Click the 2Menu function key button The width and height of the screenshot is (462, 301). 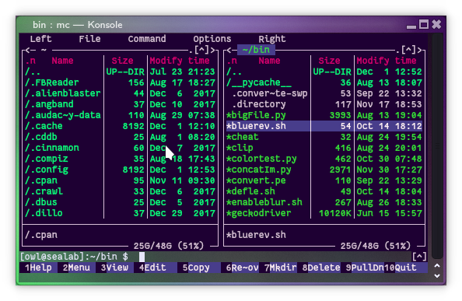pyautogui.click(x=76, y=268)
